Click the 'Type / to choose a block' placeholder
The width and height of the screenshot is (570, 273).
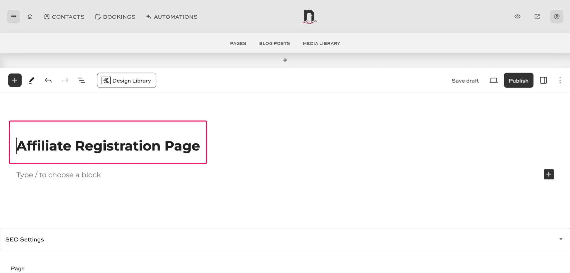click(59, 175)
